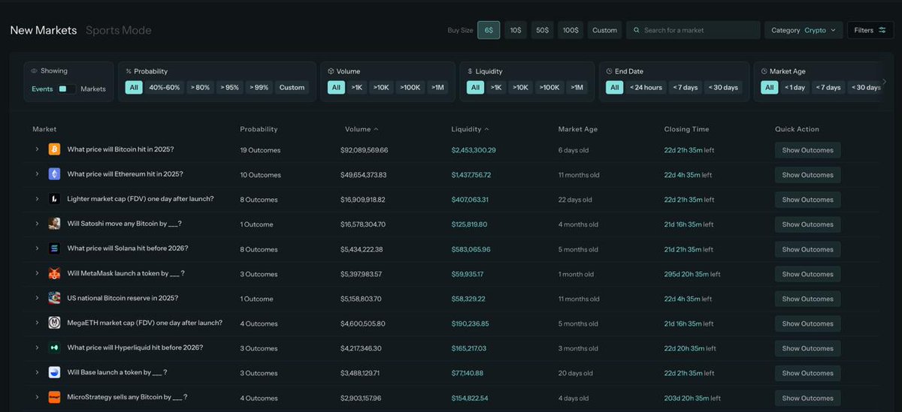Set buy size to 10$
This screenshot has width=902, height=412.
point(516,30)
